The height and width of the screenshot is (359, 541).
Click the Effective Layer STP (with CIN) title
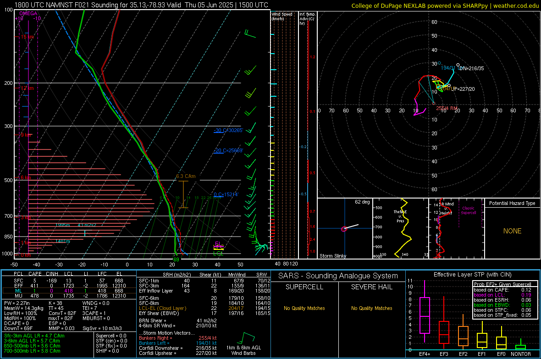pyautogui.click(x=472, y=275)
